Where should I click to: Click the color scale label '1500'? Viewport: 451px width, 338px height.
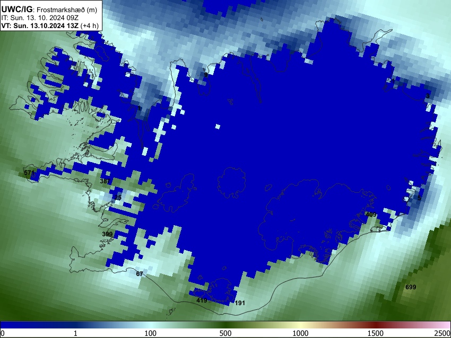(x=376, y=333)
